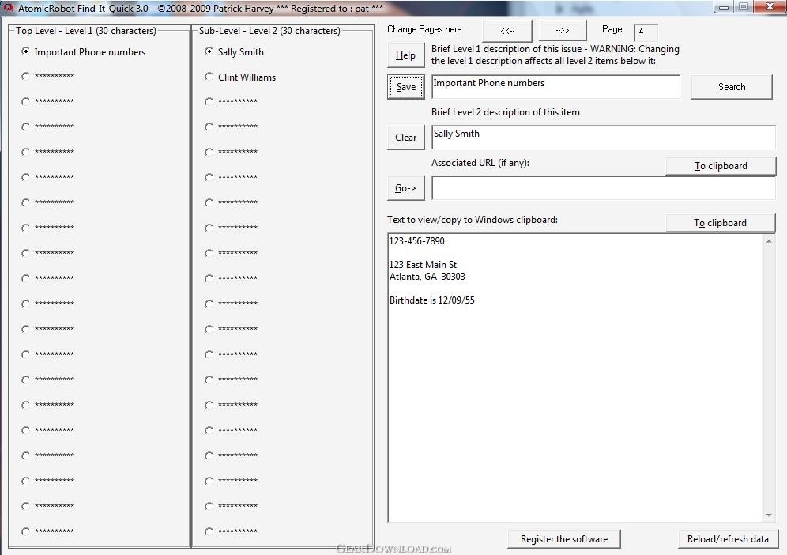Click the line "123 East Main St"
The height and width of the screenshot is (555, 787).
coord(423,265)
